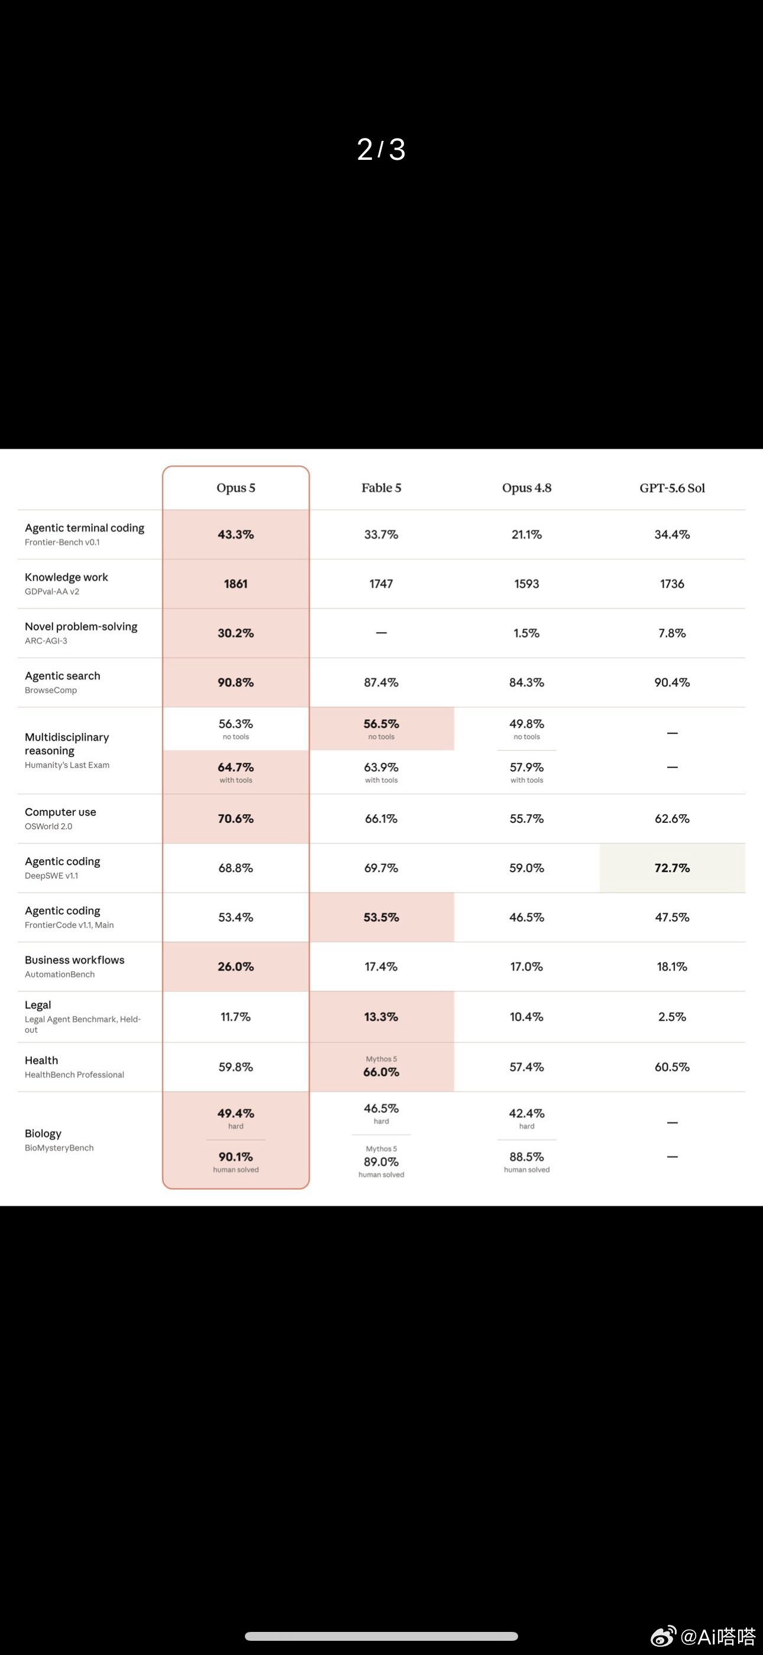Tap the Weibo logo watermark icon
The width and height of the screenshot is (763, 1655).
pyautogui.click(x=664, y=1635)
